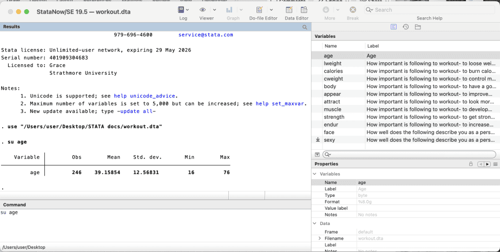The height and width of the screenshot is (252, 500).
Task: Open the help set_maxvar link
Action: [280, 103]
